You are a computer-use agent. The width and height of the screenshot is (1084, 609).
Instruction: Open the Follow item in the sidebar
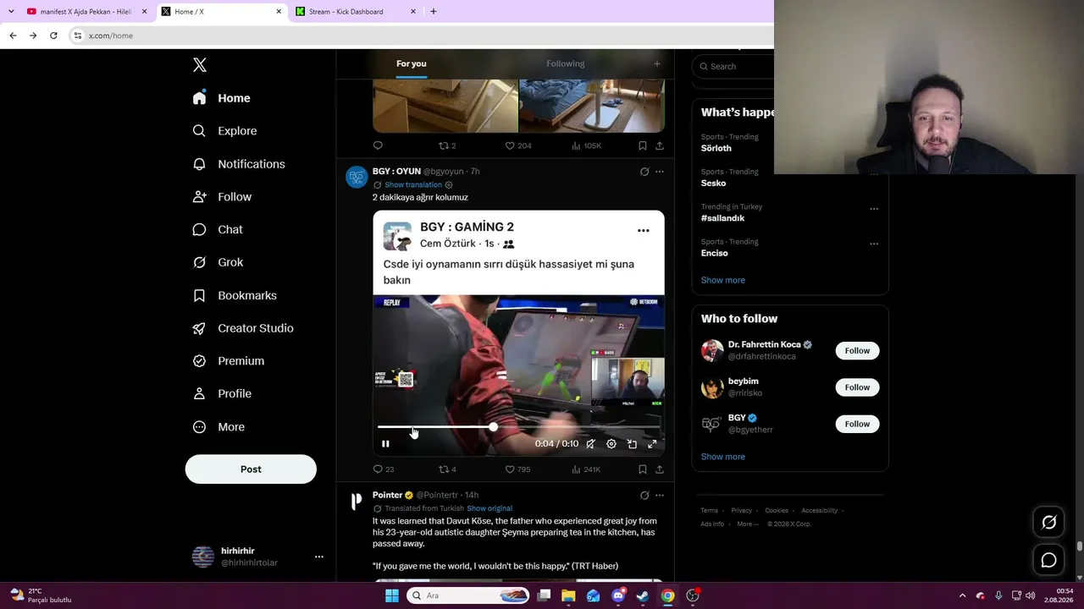click(x=222, y=197)
